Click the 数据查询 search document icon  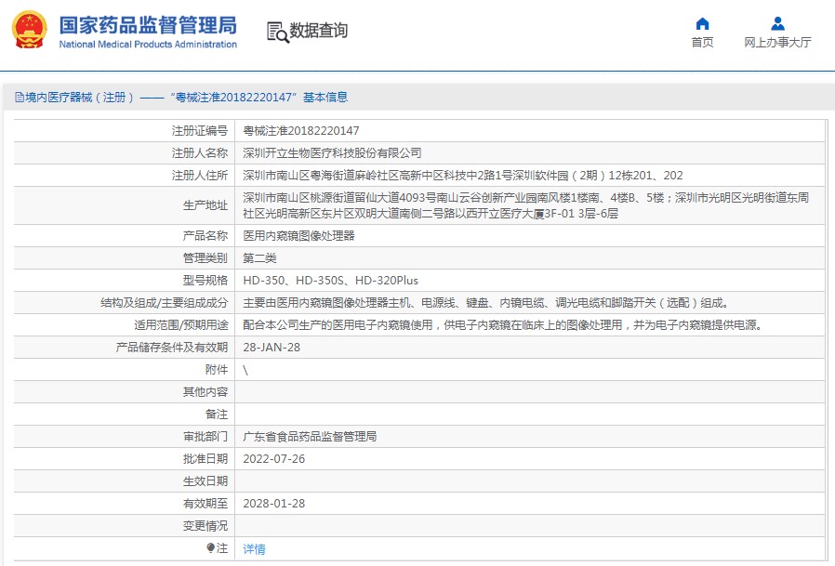point(277,32)
